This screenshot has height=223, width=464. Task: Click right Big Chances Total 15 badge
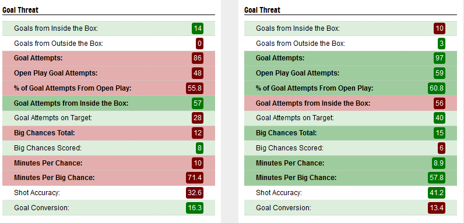[440, 133]
